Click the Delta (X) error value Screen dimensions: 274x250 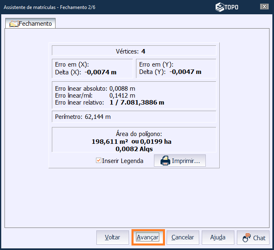pyautogui.click(x=100, y=72)
